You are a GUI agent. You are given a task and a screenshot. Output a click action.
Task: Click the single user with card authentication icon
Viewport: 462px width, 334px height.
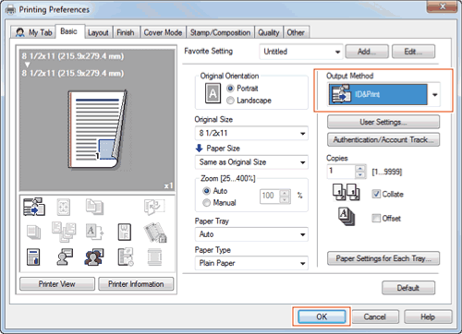pyautogui.click(x=65, y=256)
